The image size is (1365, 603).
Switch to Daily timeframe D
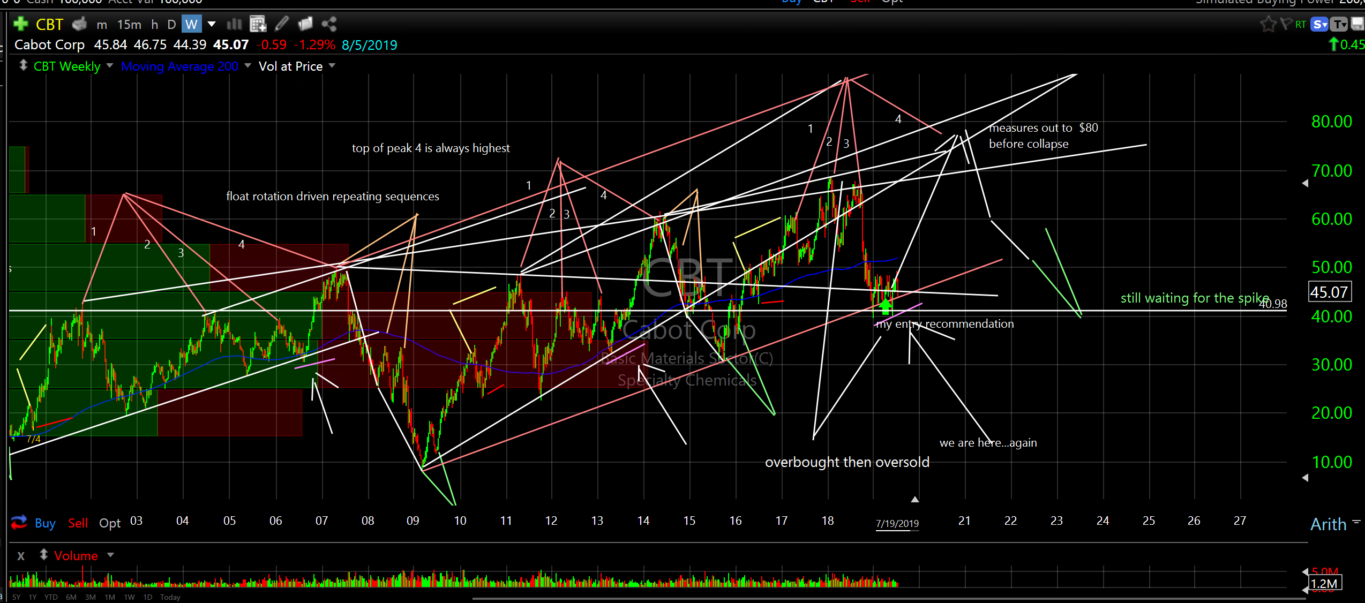pyautogui.click(x=171, y=25)
